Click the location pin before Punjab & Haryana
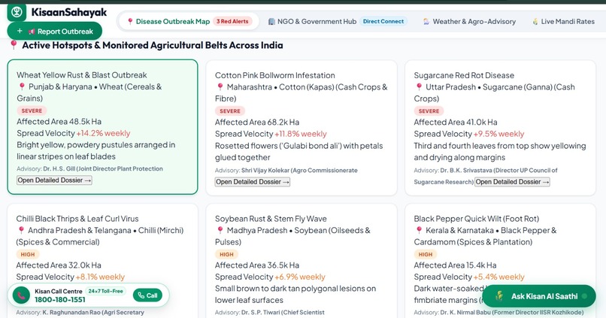606x318 pixels. click(x=22, y=86)
